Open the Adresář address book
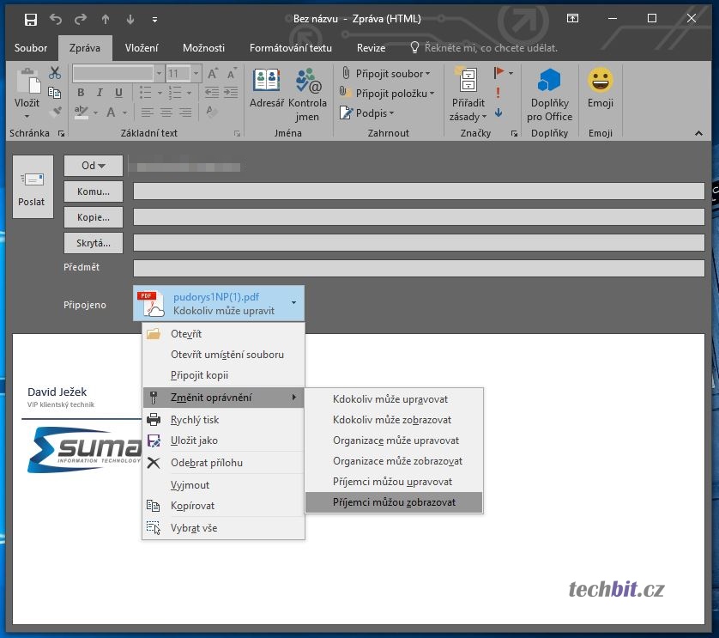This screenshot has height=638, width=719. (x=267, y=91)
